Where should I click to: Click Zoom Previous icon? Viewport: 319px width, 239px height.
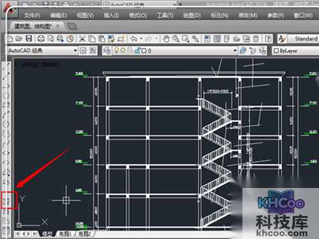pos(195,39)
